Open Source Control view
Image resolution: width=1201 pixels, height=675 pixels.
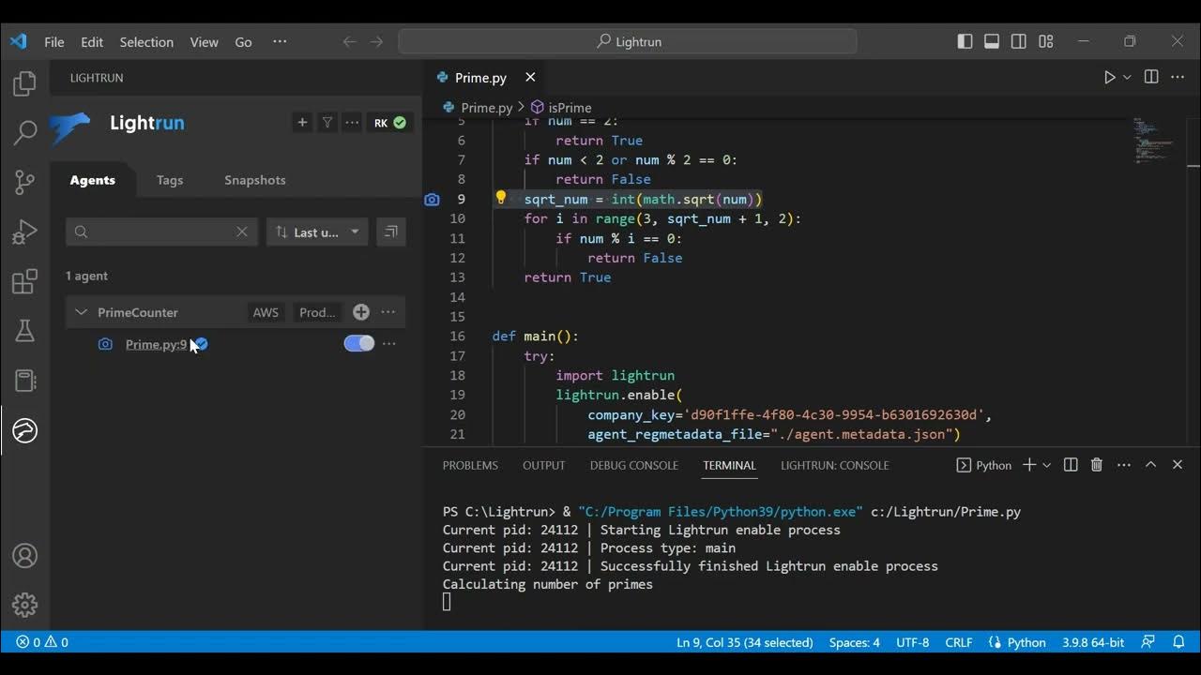[24, 182]
